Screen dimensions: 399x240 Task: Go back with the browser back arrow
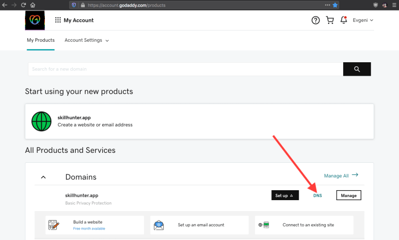[x=4, y=5]
